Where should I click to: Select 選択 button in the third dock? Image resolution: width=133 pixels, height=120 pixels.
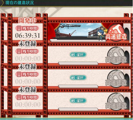[x=78, y=78]
